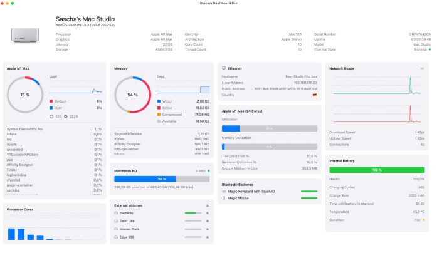Viewport: 437px width, 253px height.
Task: Open the Network Usage options menu
Action: pos(422,68)
